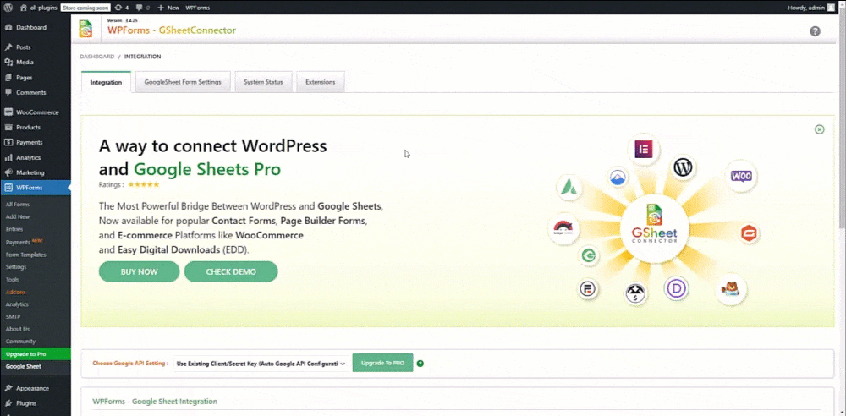Viewport: 846px width, 416px height.
Task: Open the Choose Google API Setting dropdown
Action: [261, 364]
